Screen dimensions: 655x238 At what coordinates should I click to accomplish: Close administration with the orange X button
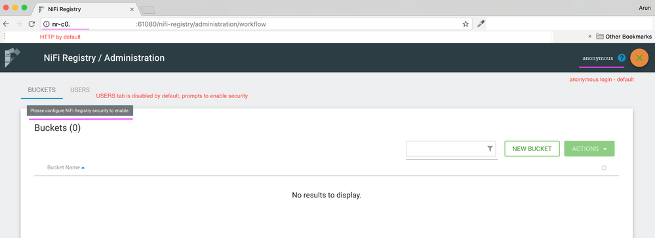[x=639, y=58]
